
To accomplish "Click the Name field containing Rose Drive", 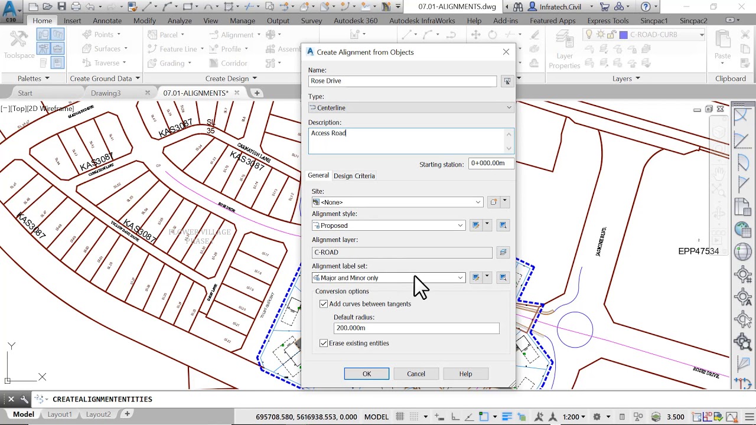I will [403, 81].
